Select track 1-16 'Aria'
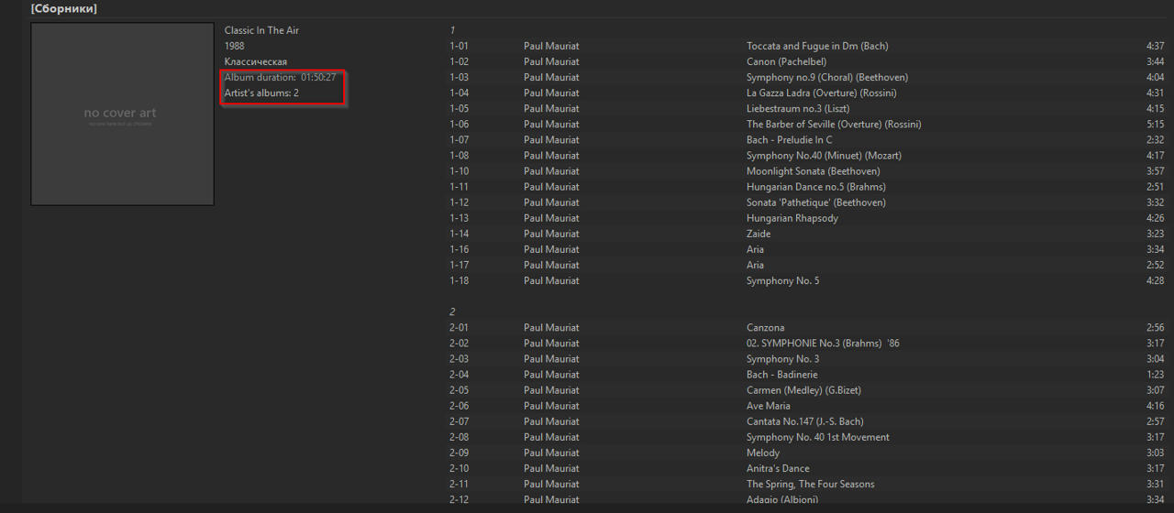The width and height of the screenshot is (1174, 513). (x=807, y=248)
